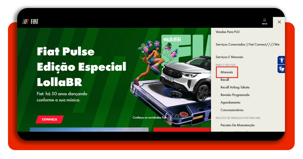The image size is (303, 159).
Task: Open Revisão Programada link
Action: click(x=235, y=95)
